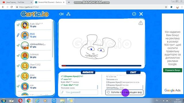Click the Google Ads logo
Screen dimensions: 184x103
click(x=172, y=90)
